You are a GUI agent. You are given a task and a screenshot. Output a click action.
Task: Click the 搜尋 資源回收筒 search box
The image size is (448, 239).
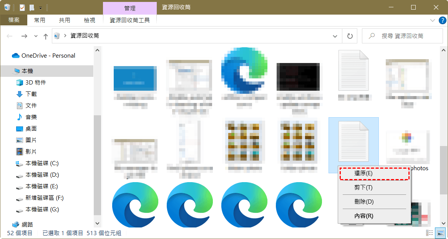402,36
